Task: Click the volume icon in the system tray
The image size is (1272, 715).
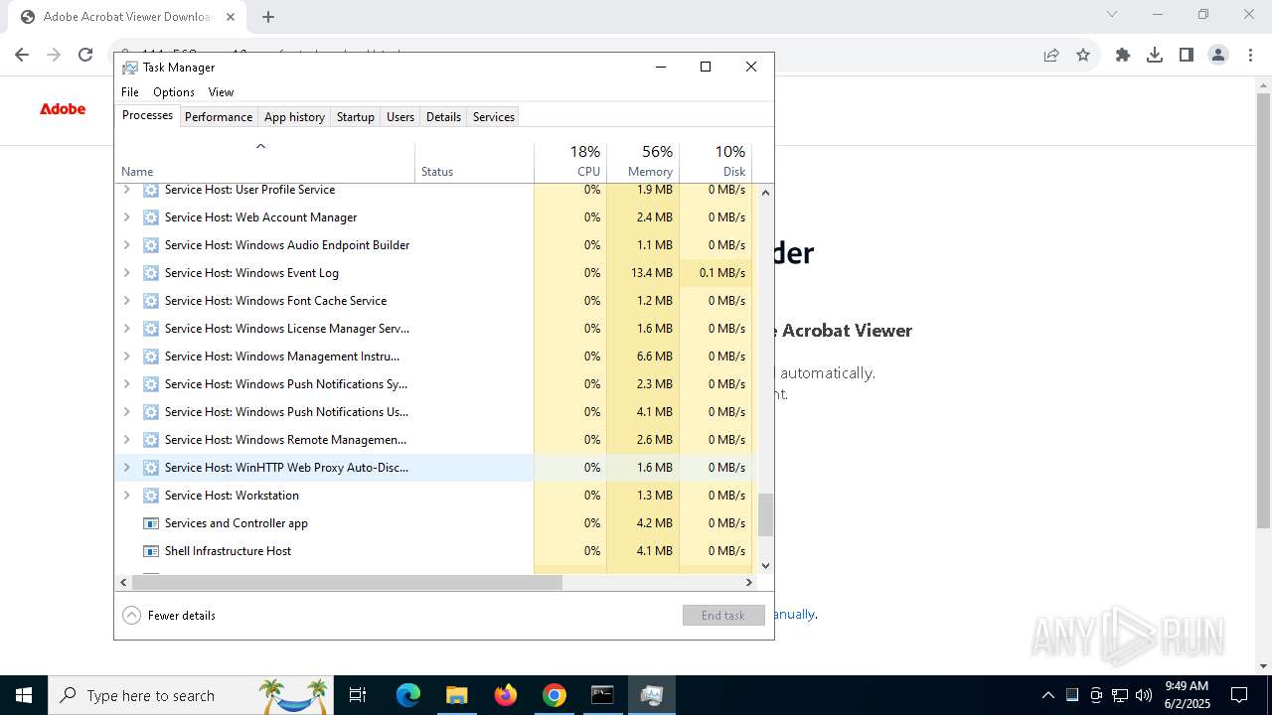Action: click(1144, 695)
